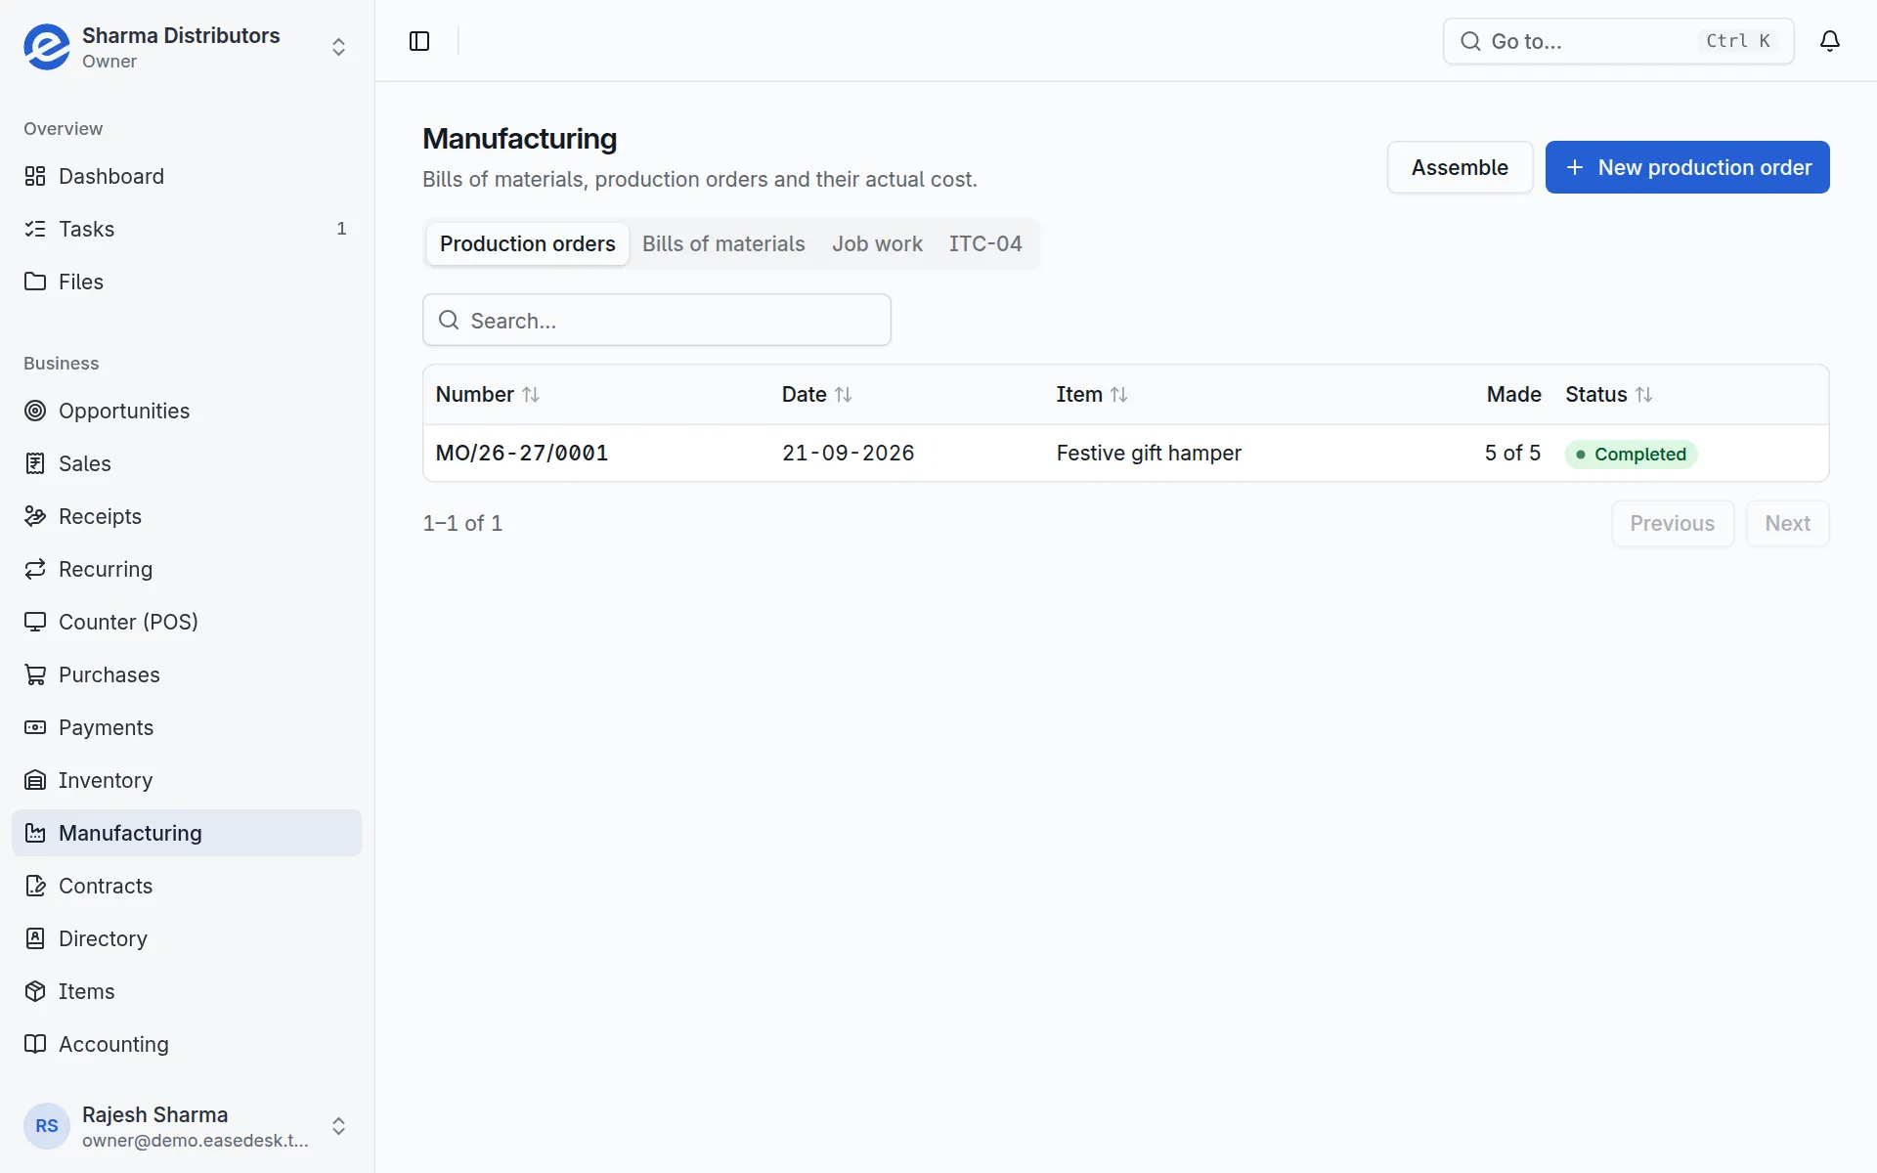This screenshot has height=1173, width=1877.
Task: Click the Assemble button
Action: [1460, 167]
